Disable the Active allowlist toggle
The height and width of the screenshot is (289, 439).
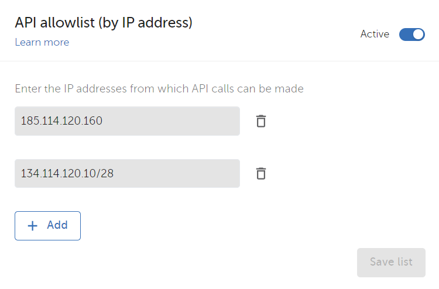click(411, 35)
